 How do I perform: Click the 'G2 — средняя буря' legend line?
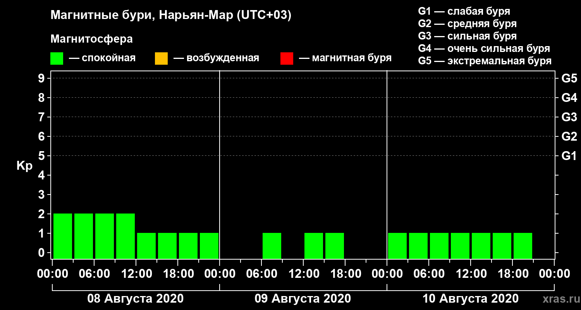tap(467, 24)
